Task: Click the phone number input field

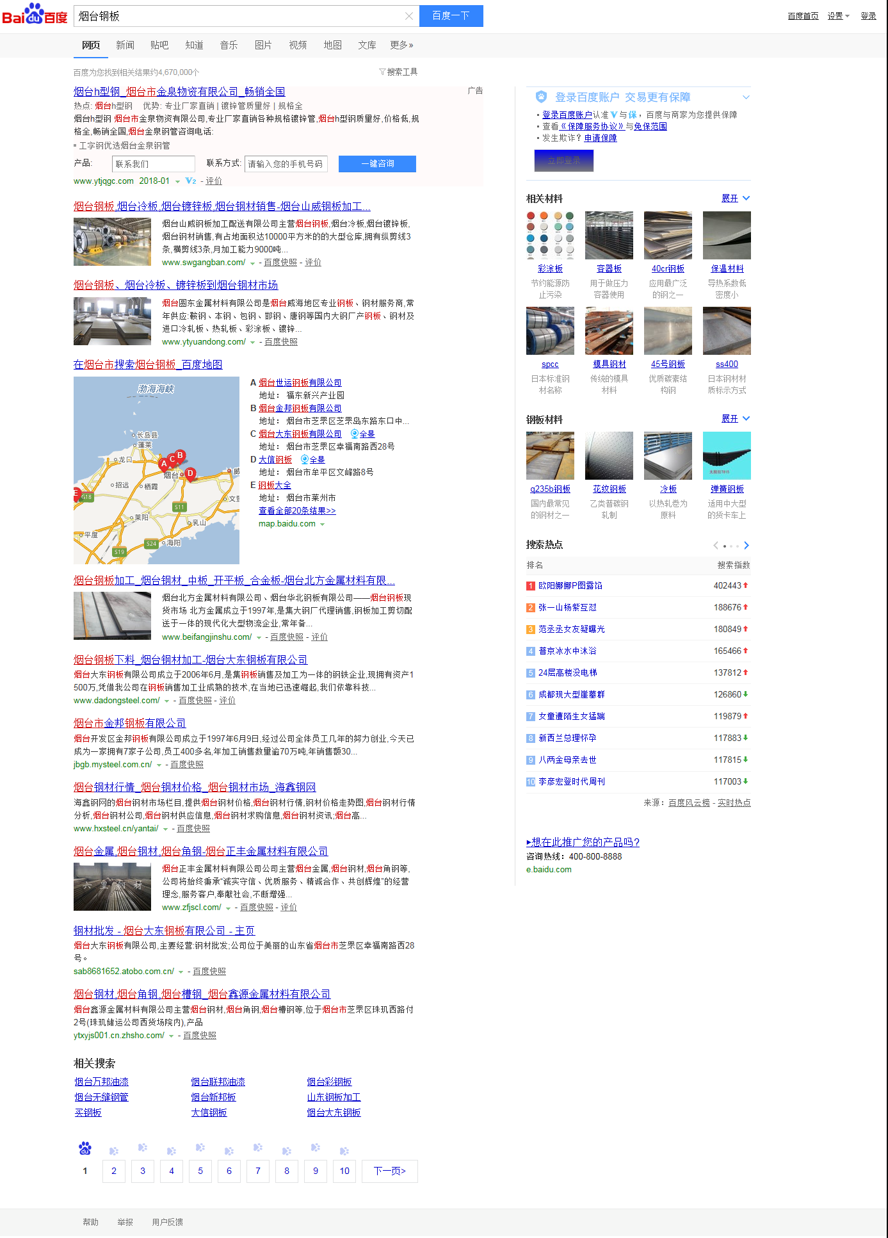Action: tap(286, 164)
